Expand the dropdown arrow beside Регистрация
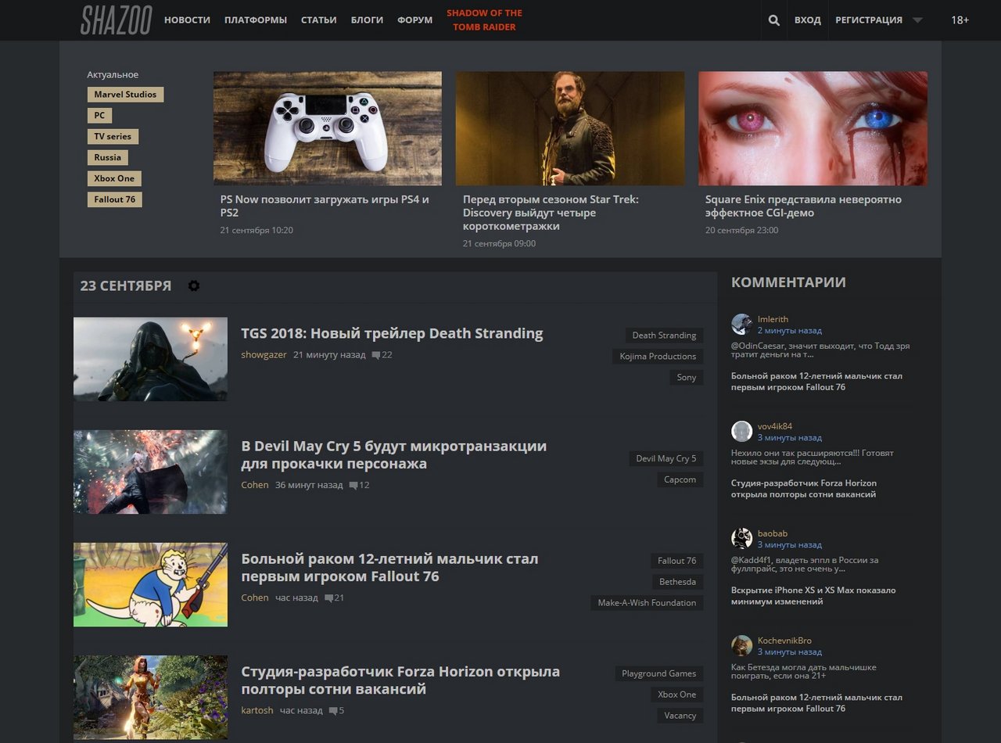 (917, 20)
